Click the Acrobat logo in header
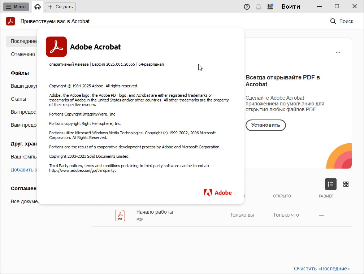 [10, 21]
